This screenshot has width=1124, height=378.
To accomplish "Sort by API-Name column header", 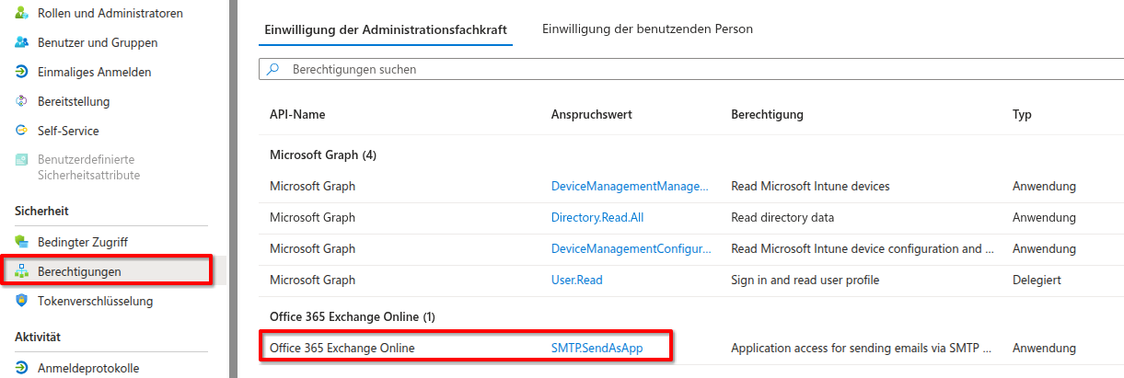I will [x=297, y=115].
